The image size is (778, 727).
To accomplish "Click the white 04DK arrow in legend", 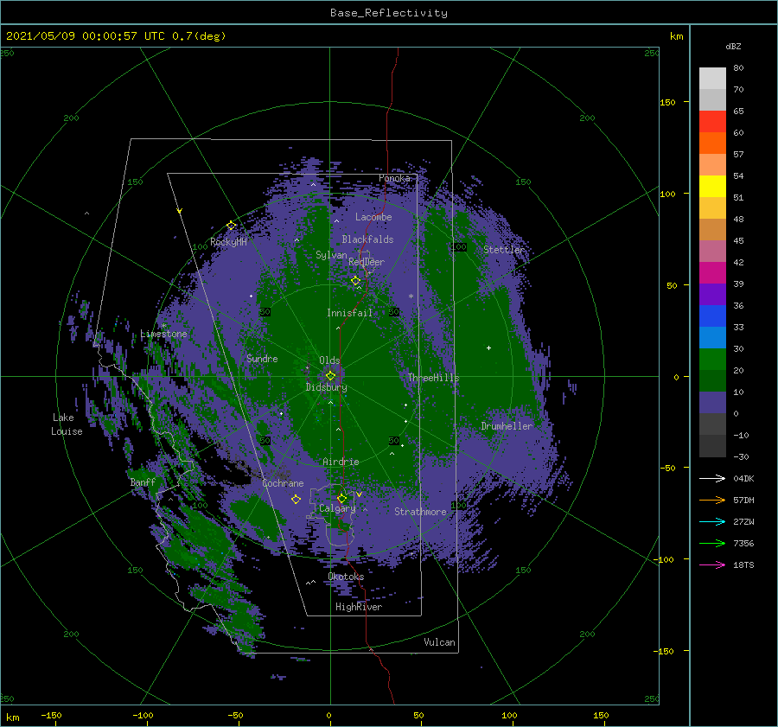I will [712, 478].
